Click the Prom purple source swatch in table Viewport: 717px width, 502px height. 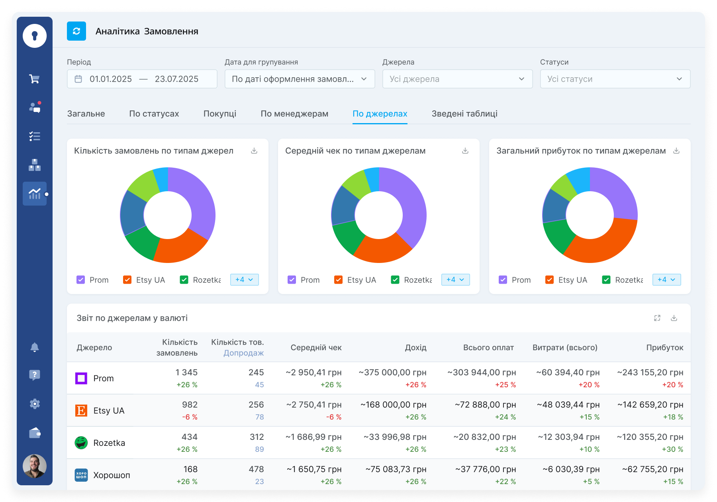(x=81, y=378)
